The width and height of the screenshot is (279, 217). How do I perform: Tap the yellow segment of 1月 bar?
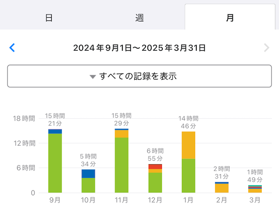[188, 145]
